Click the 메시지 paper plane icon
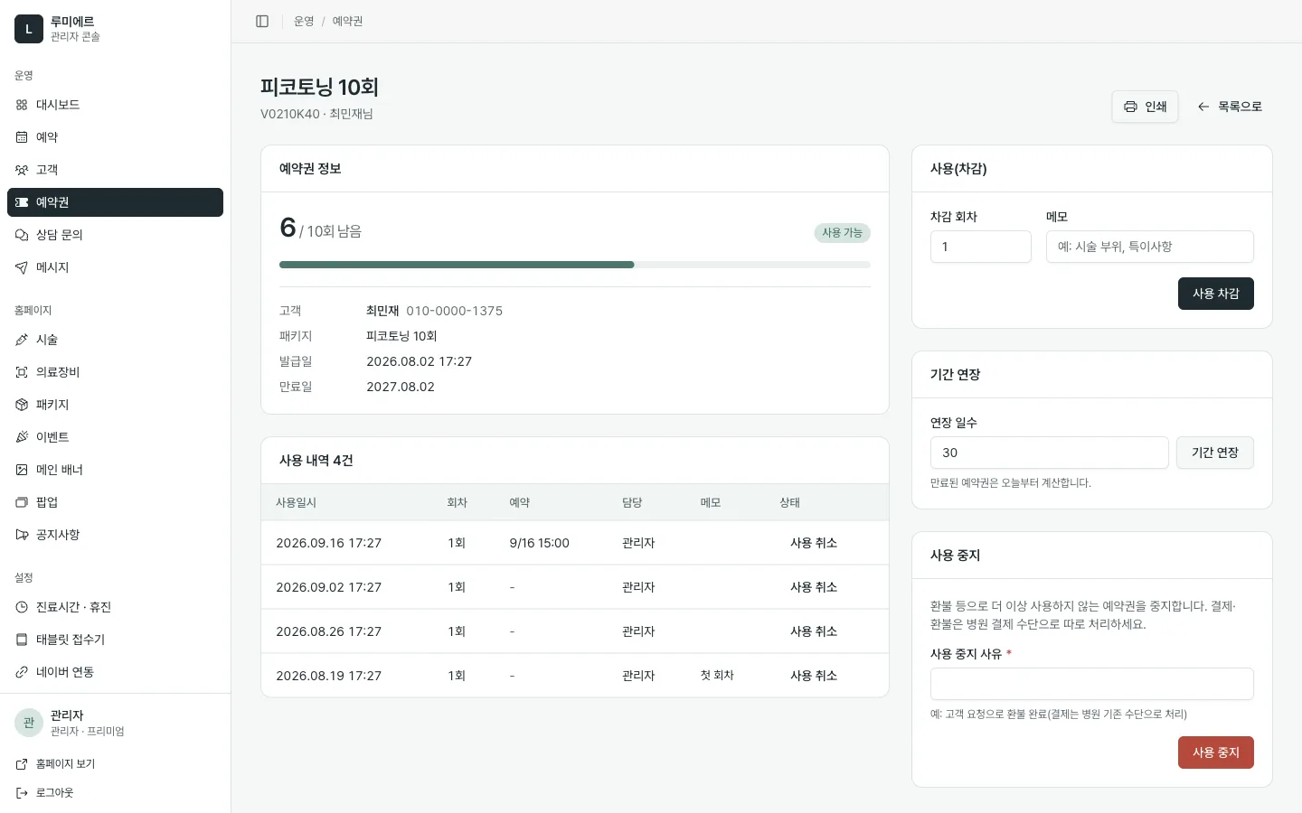The height and width of the screenshot is (813, 1302). (x=22, y=267)
